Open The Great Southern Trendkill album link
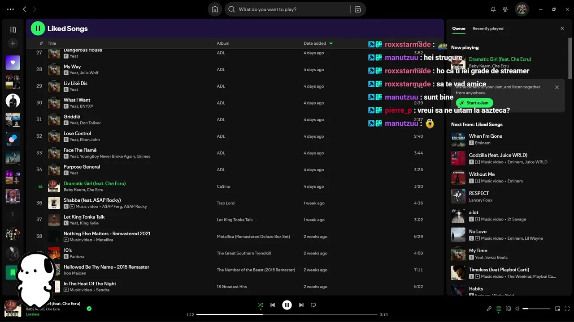Screen dimensions: 574x322 coord(244,253)
